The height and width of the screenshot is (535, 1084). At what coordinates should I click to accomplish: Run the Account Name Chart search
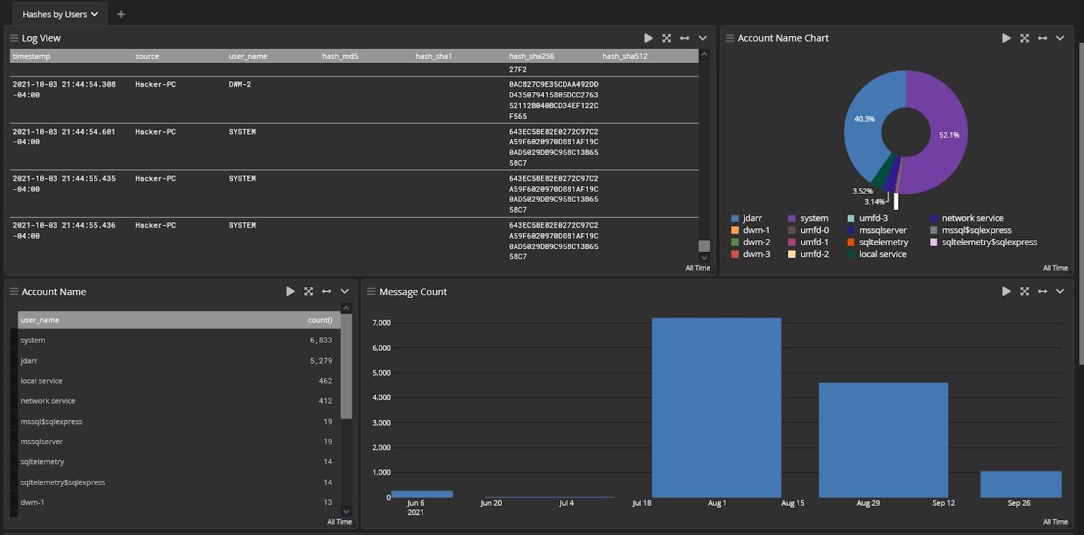pos(1006,38)
